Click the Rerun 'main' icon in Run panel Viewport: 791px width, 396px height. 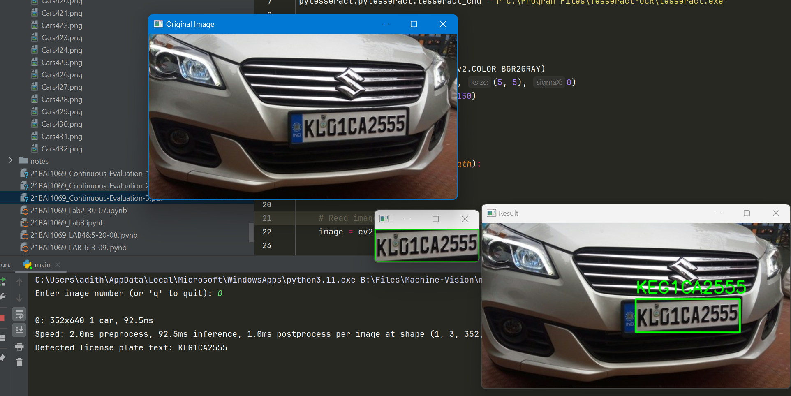pos(2,282)
